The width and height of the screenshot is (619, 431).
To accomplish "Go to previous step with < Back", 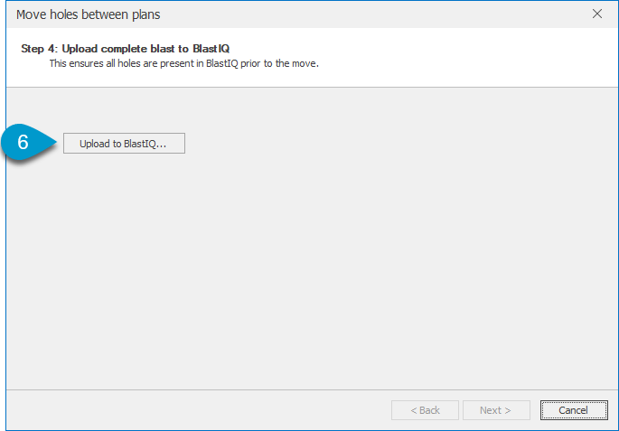I will (x=425, y=410).
